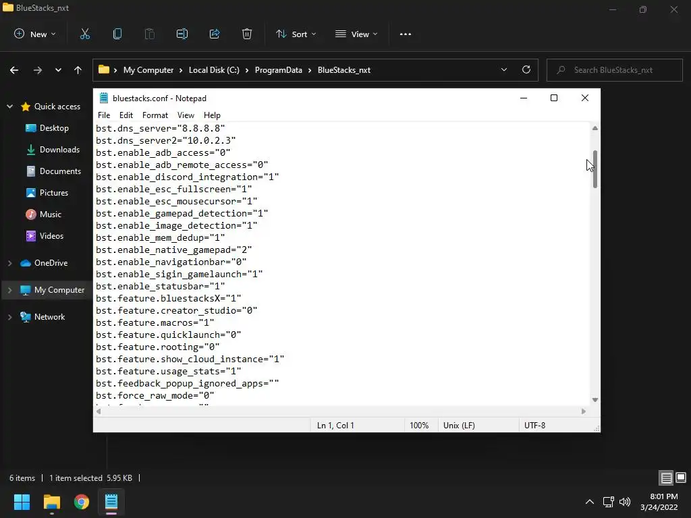The height and width of the screenshot is (518, 691).
Task: Open Notepad File menu
Action: [104, 115]
